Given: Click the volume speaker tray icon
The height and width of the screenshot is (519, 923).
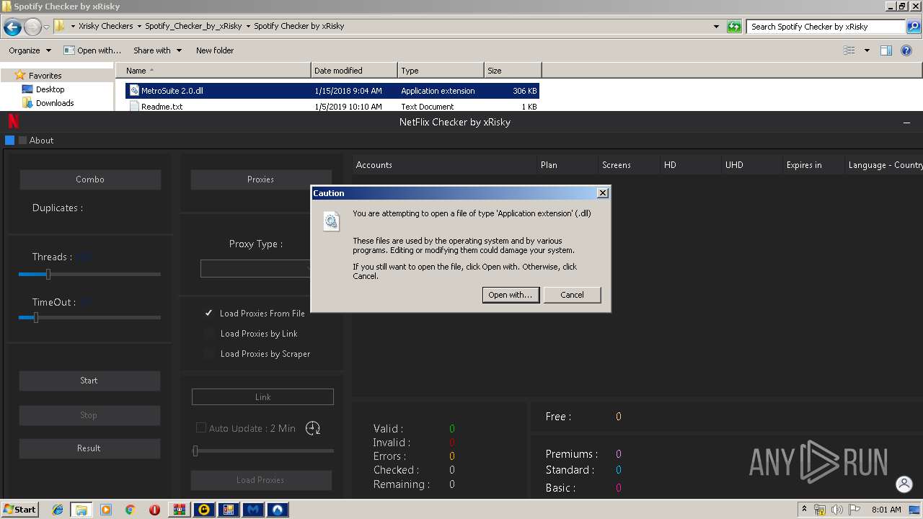Looking at the screenshot, I should point(837,510).
